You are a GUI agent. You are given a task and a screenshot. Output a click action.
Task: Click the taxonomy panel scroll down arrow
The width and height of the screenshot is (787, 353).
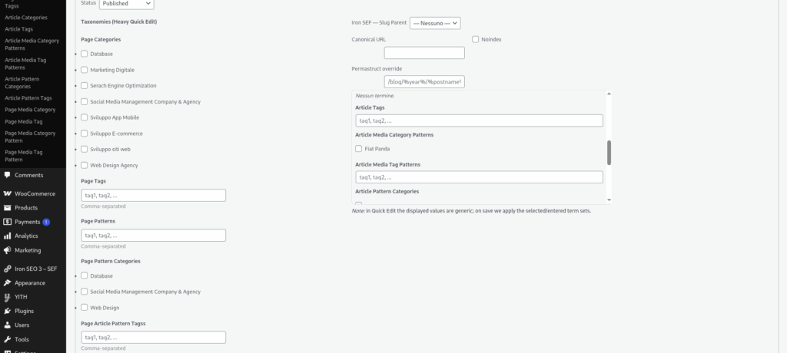tap(609, 200)
